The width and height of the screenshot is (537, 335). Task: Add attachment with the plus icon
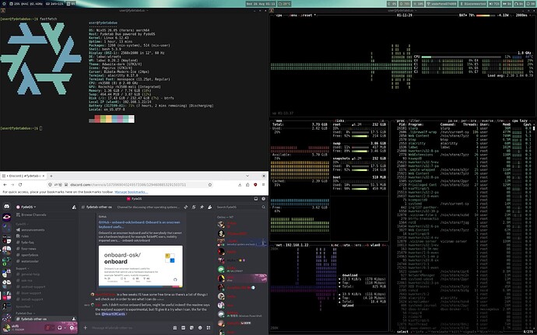(x=86, y=328)
